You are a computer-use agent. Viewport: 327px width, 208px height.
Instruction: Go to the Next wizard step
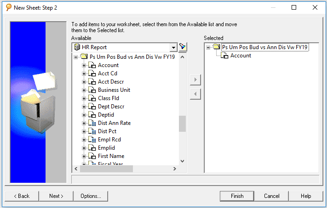tap(56, 196)
